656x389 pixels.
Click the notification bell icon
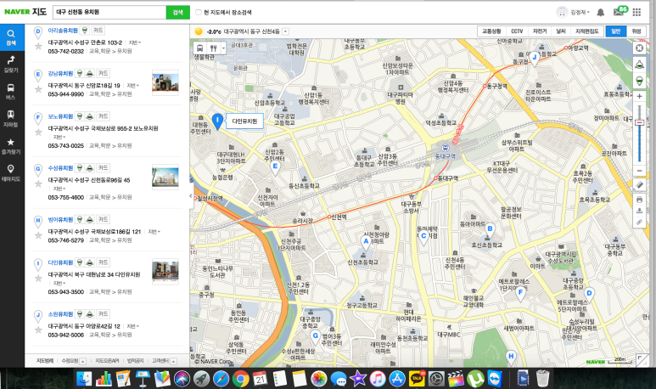point(600,12)
